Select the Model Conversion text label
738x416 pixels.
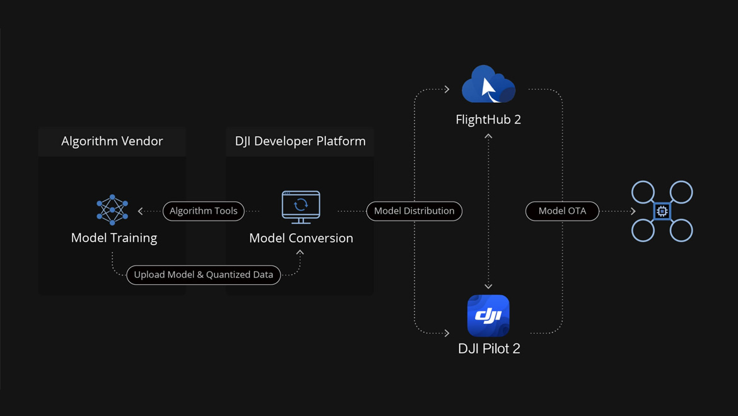[302, 238]
